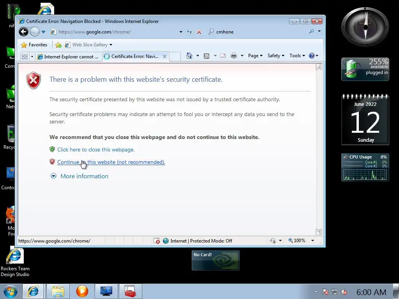Open the recent pages dropdown arrow
The width and height of the screenshot is (399, 299).
[44, 32]
